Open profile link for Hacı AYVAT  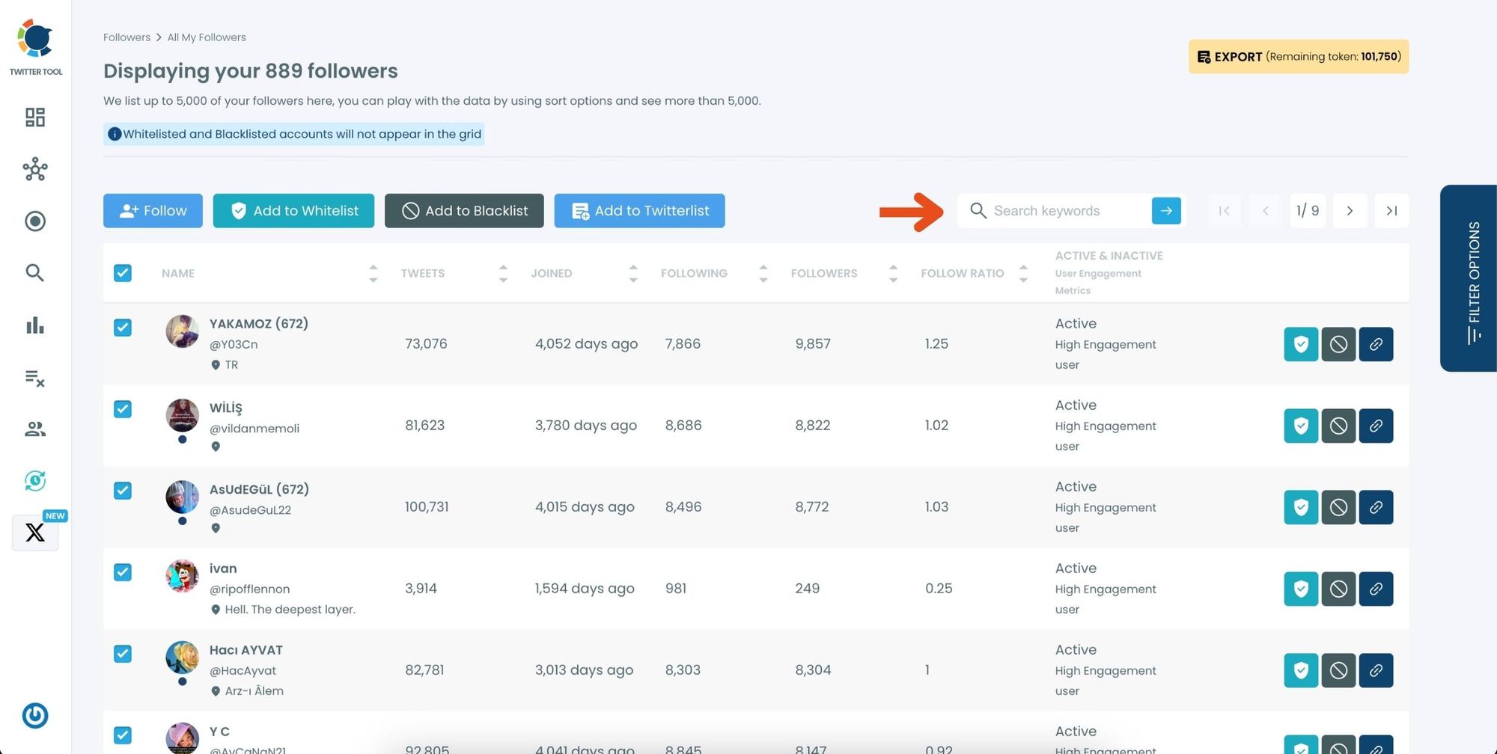[x=1376, y=670]
